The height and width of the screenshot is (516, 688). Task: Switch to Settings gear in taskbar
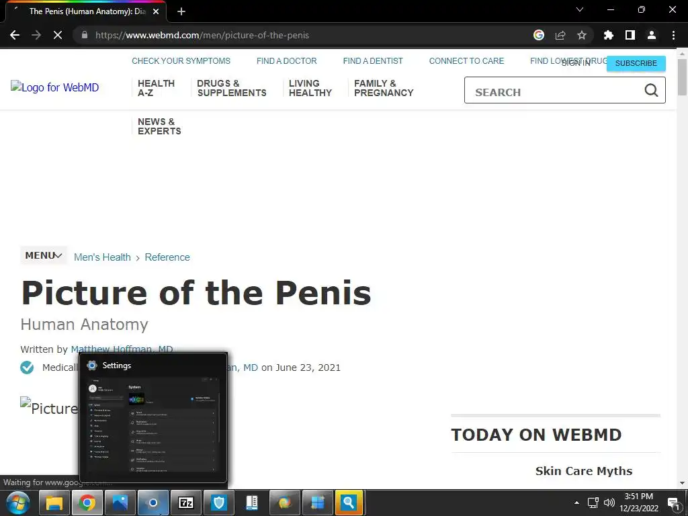point(153,503)
